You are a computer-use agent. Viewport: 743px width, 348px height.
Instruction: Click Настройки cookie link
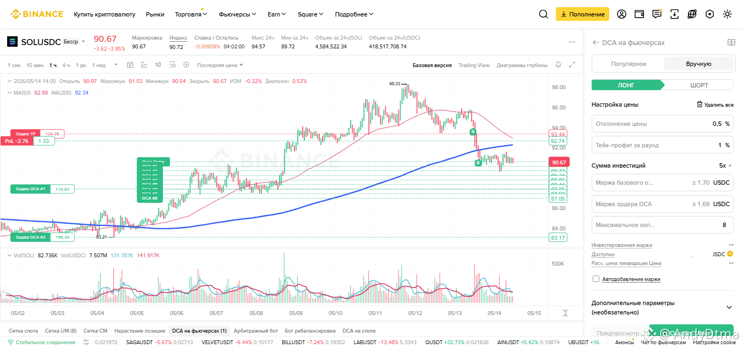tap(714, 343)
